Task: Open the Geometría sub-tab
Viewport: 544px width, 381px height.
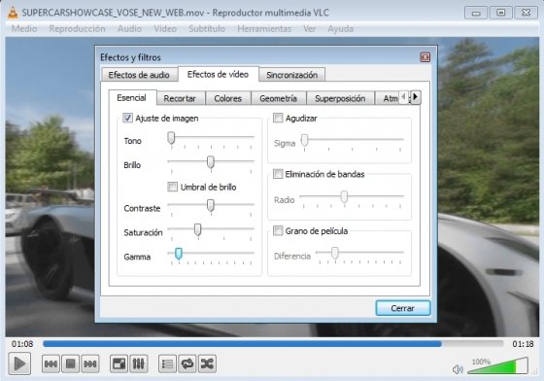Action: tap(278, 98)
